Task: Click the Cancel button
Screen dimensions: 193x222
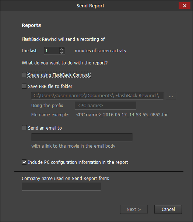Action: [x=168, y=209]
